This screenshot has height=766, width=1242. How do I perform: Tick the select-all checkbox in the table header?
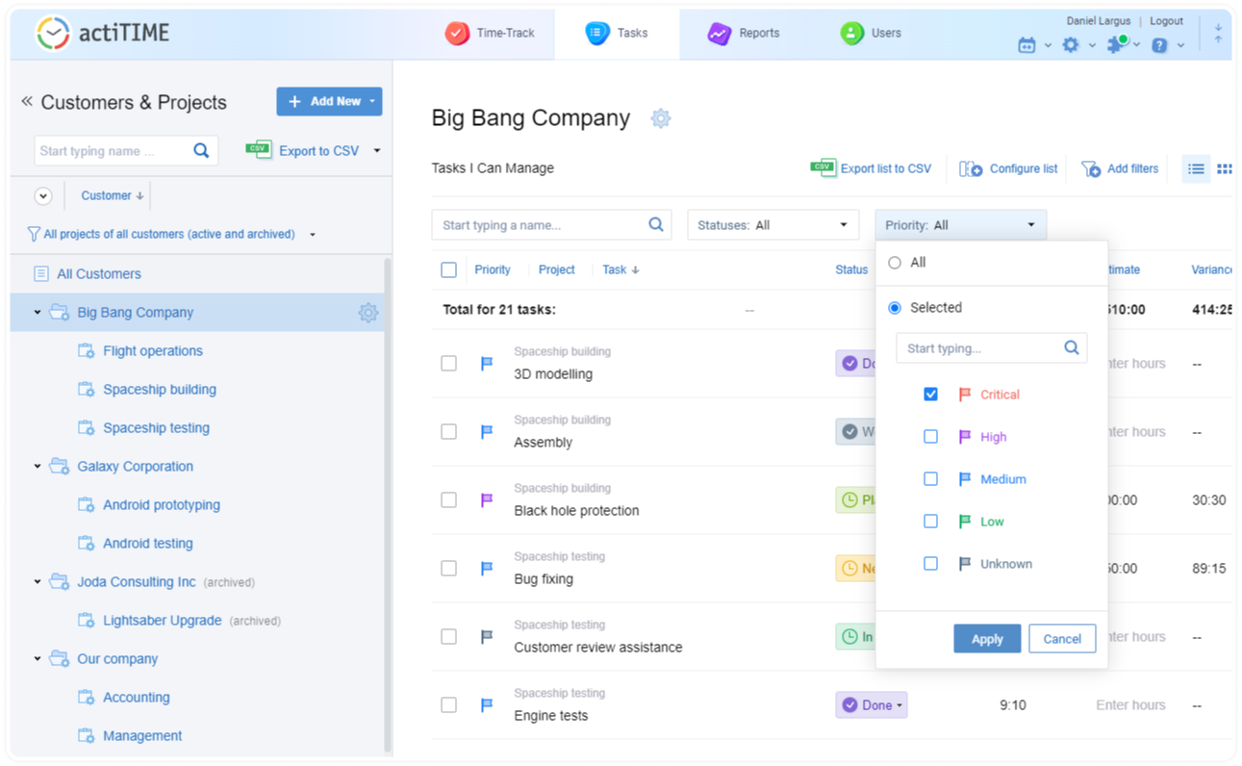click(x=448, y=270)
